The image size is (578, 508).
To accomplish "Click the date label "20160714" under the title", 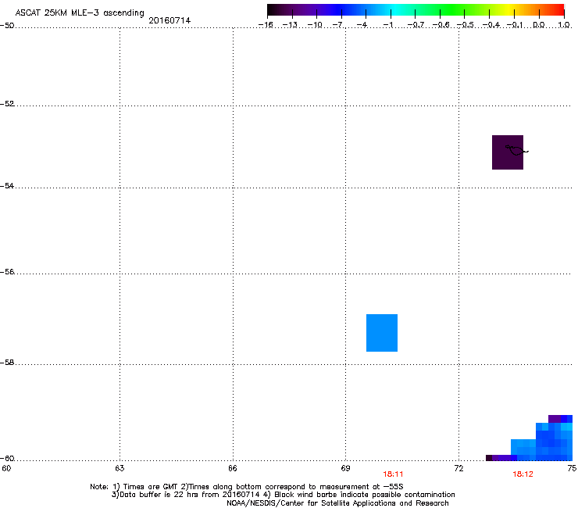I will pyautogui.click(x=169, y=20).
